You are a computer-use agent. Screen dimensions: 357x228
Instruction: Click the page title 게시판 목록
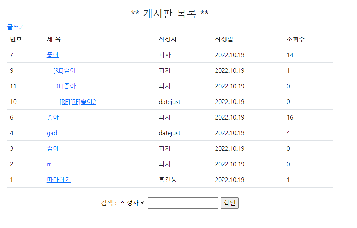coord(170,13)
